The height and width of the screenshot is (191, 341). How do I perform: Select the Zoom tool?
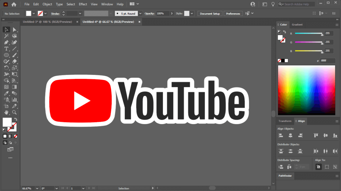click(15, 112)
